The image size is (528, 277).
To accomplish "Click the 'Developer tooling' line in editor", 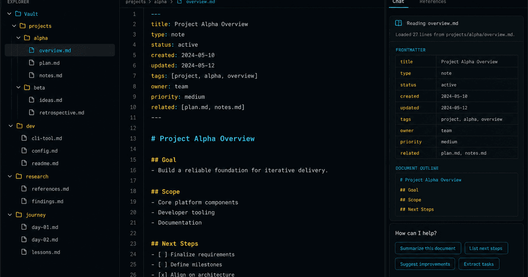I will tap(183, 213).
